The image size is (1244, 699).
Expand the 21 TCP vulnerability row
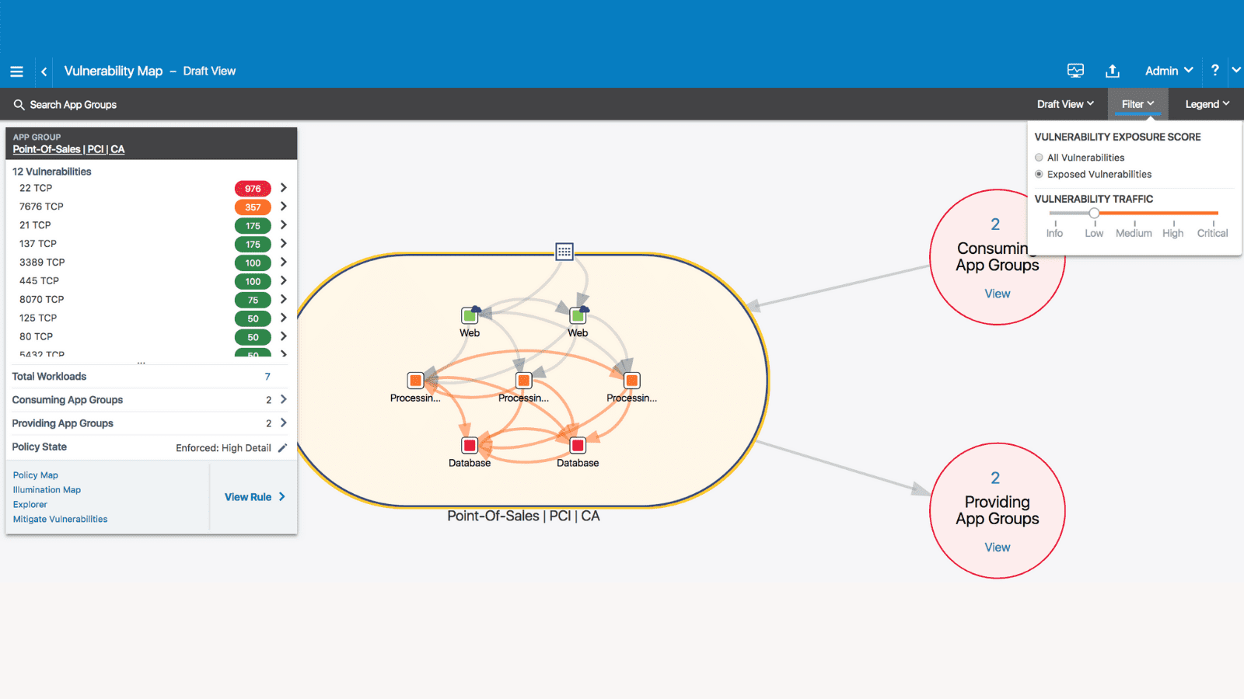(284, 225)
